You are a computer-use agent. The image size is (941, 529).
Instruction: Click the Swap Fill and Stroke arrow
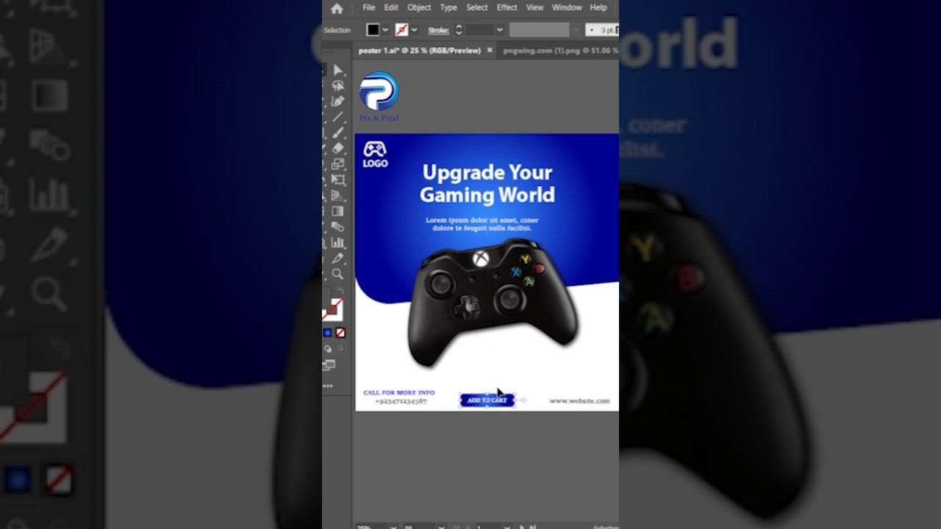pyautogui.click(x=340, y=292)
